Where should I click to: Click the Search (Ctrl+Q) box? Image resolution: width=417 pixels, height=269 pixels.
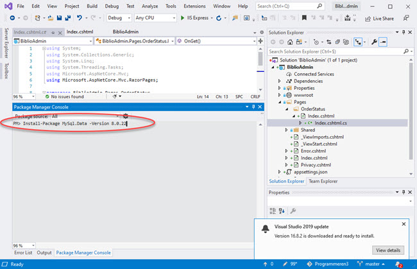(x=290, y=6)
